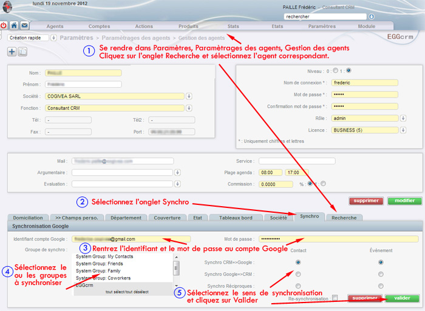Viewport: 425px width, 311px height.
Task: Expand the Evaluation dropdown arrow
Action: (x=177, y=184)
